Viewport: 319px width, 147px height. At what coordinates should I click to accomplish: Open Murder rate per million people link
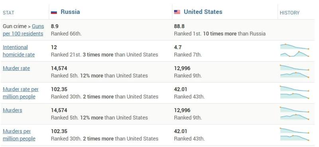pyautogui.click(x=21, y=93)
